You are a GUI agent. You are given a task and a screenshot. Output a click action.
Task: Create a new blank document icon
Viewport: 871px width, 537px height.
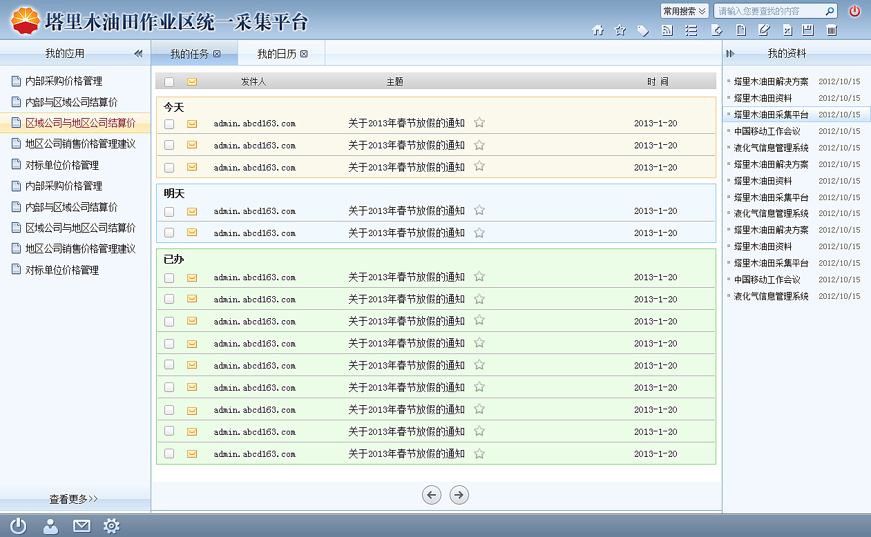tap(740, 30)
